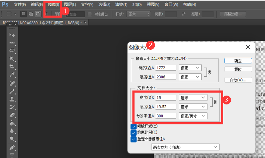Viewport: 265px width, 158px height.
Task: Click the 分辨率 input field showing 300
Action: pos(166,116)
